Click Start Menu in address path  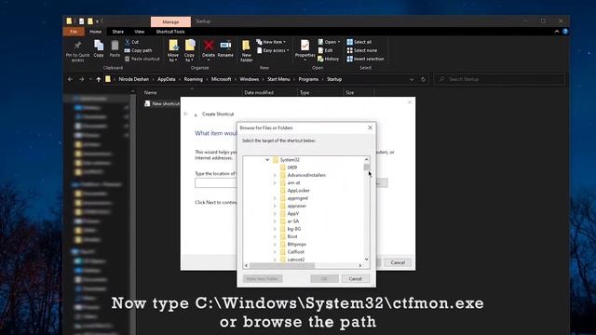point(278,79)
